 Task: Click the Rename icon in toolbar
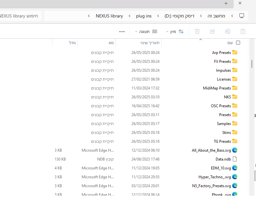click(228, 31)
